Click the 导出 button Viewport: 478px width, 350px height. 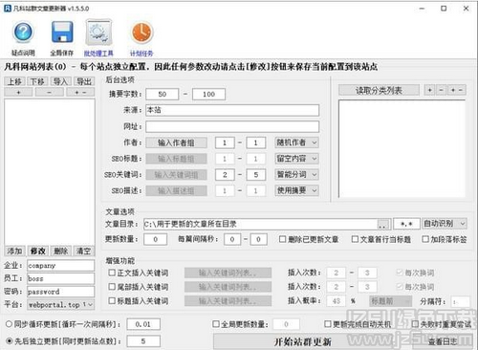pos(84,81)
